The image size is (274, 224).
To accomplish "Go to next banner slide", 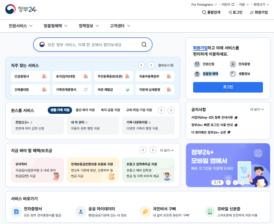I will tap(242, 183).
